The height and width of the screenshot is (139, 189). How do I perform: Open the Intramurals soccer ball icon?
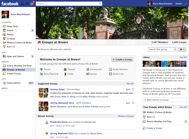pyautogui.click(x=88, y=69)
